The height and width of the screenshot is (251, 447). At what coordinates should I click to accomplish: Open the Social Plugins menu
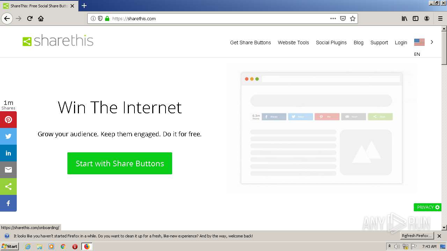331,43
